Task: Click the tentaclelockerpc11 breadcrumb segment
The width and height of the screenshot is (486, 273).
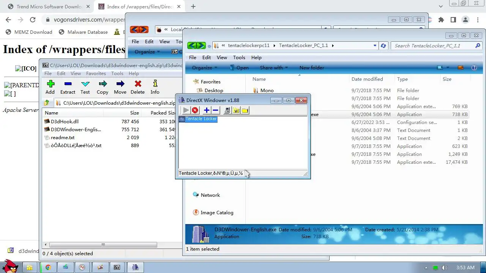Action: [x=249, y=45]
